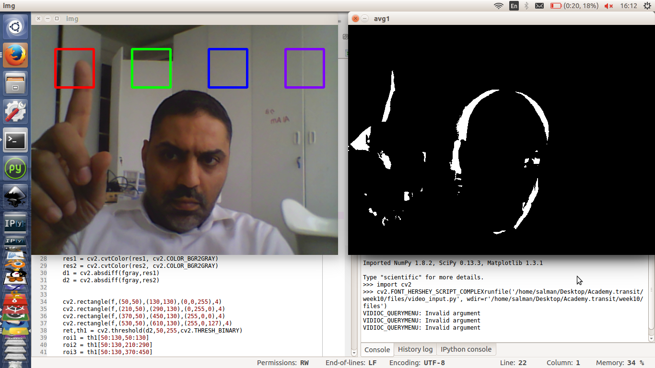The width and height of the screenshot is (655, 368).
Task: Click code line 37 rectangle with (255,0,127)
Action: pos(147,323)
